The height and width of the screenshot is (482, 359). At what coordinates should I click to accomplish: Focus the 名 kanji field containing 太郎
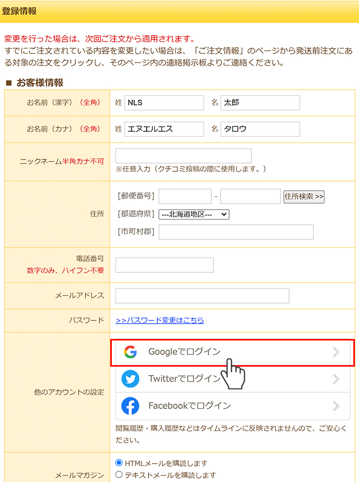pos(261,103)
